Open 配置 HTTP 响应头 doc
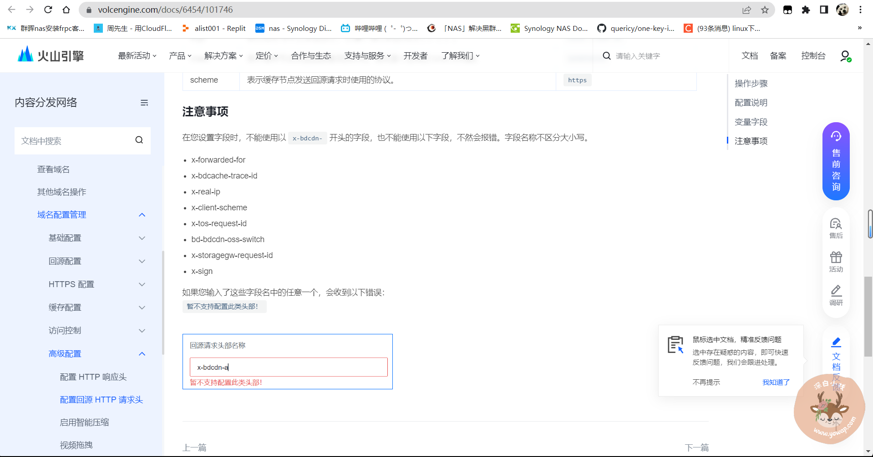Screen dimensions: 873x457 [x=93, y=377]
